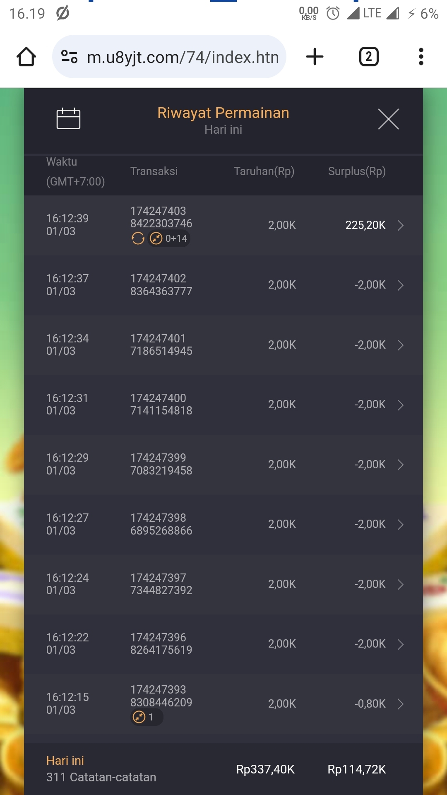Expand details of the 16:12:15 transaction
Viewport: 447px width, 795px height.
click(400, 704)
